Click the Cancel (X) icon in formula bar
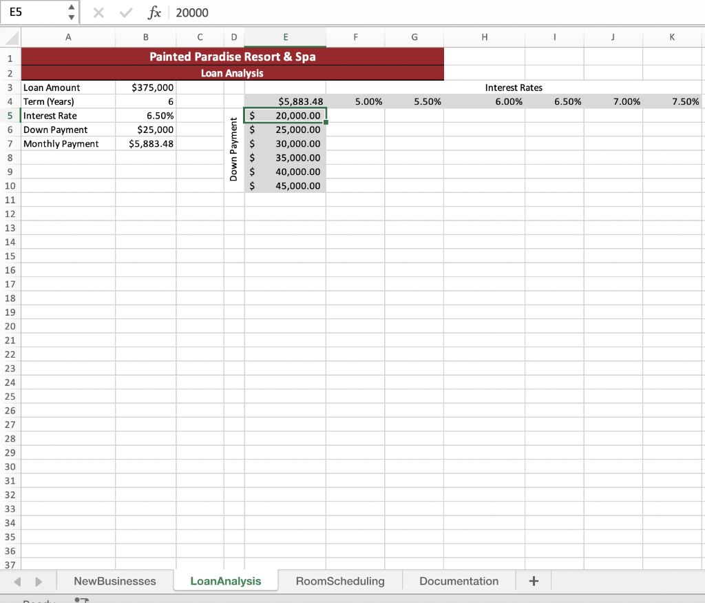 pos(98,12)
